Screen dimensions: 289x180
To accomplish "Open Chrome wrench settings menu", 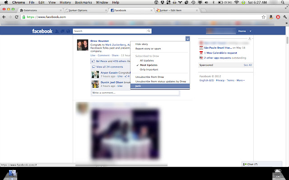I will coord(285,17).
